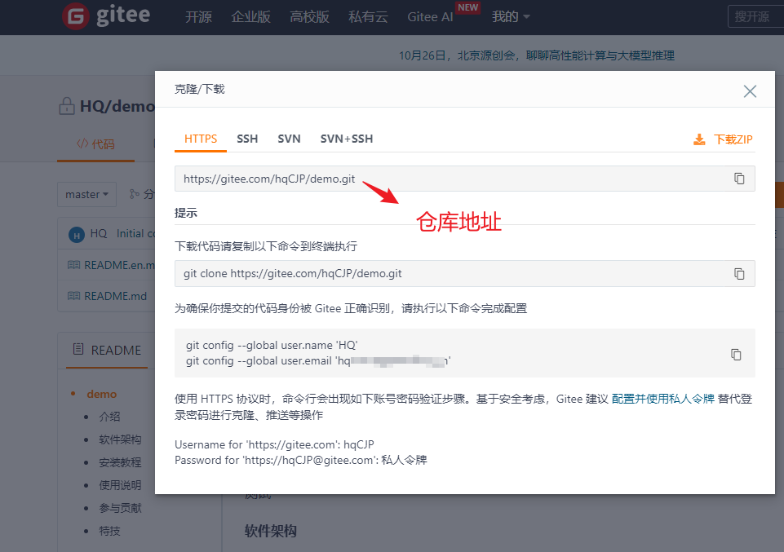Image resolution: width=784 pixels, height=552 pixels.
Task: Open the 10月26日 北京源创会 announcement link
Action: coord(537,55)
